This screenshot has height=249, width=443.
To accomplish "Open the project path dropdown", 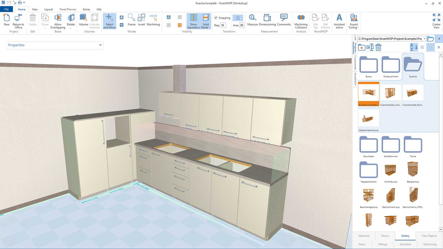I will coord(424,39).
